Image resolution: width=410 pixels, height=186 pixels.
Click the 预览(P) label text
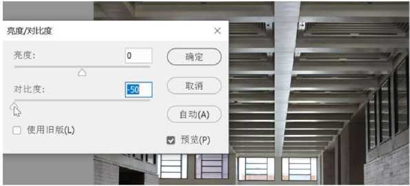(x=195, y=140)
